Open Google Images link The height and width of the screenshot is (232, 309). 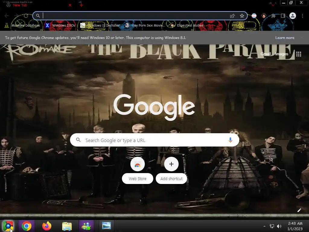click(x=282, y=54)
